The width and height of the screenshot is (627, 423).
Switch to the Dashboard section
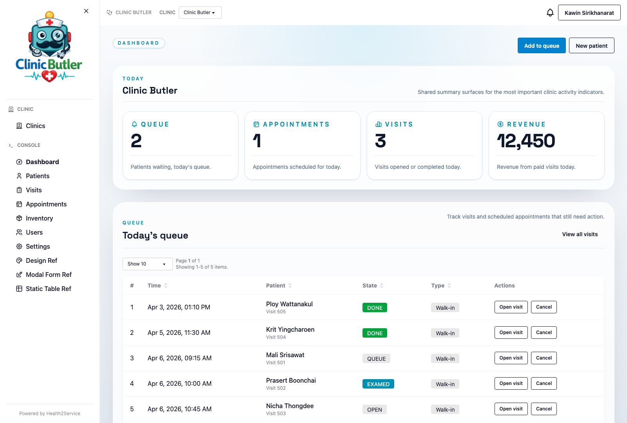point(42,162)
